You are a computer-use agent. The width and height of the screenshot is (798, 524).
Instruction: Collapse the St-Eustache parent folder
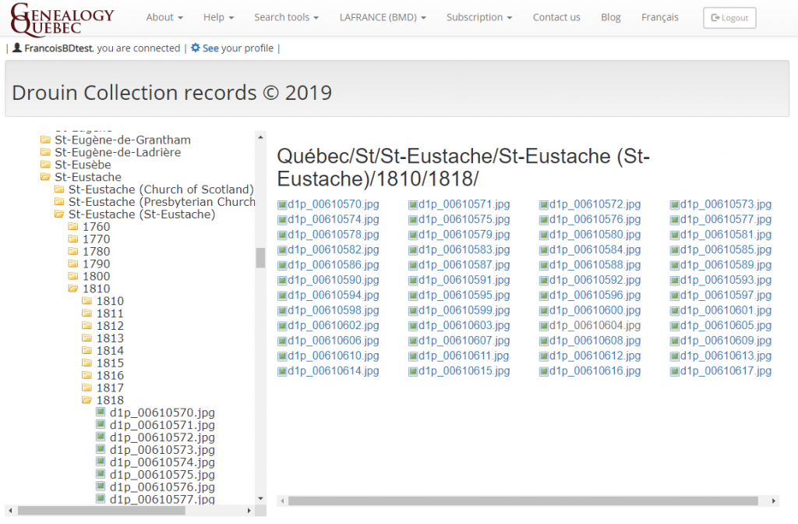tap(45, 177)
